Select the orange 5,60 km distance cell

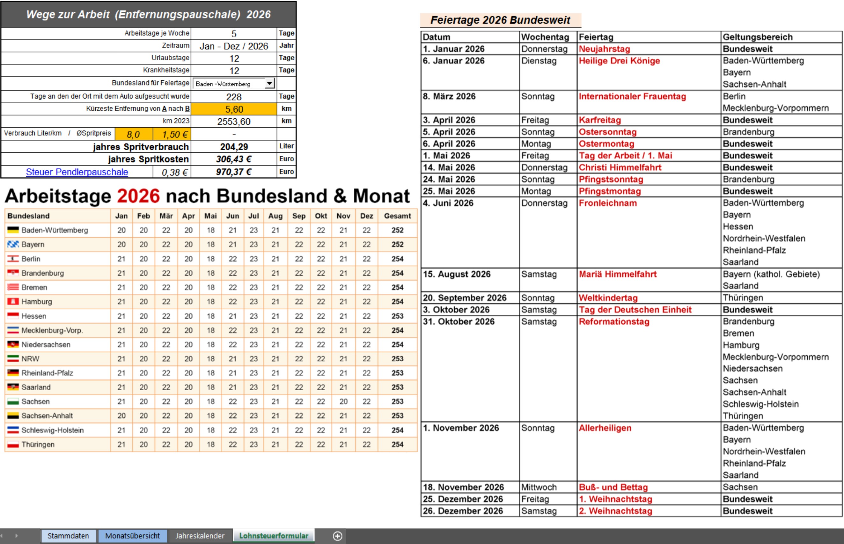pyautogui.click(x=234, y=109)
